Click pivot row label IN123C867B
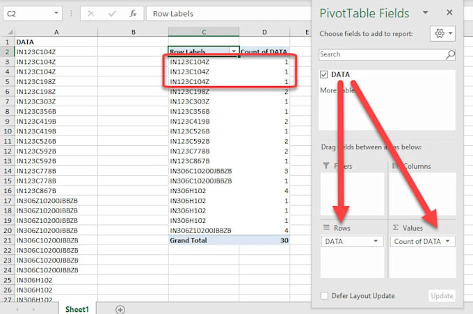 pos(204,161)
